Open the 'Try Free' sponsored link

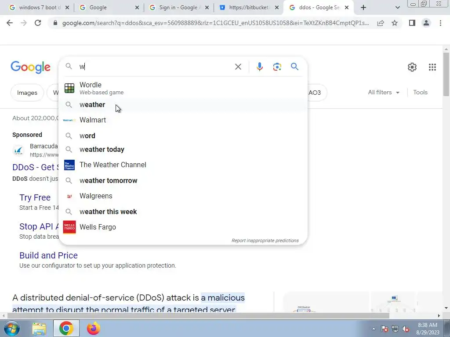tap(35, 197)
